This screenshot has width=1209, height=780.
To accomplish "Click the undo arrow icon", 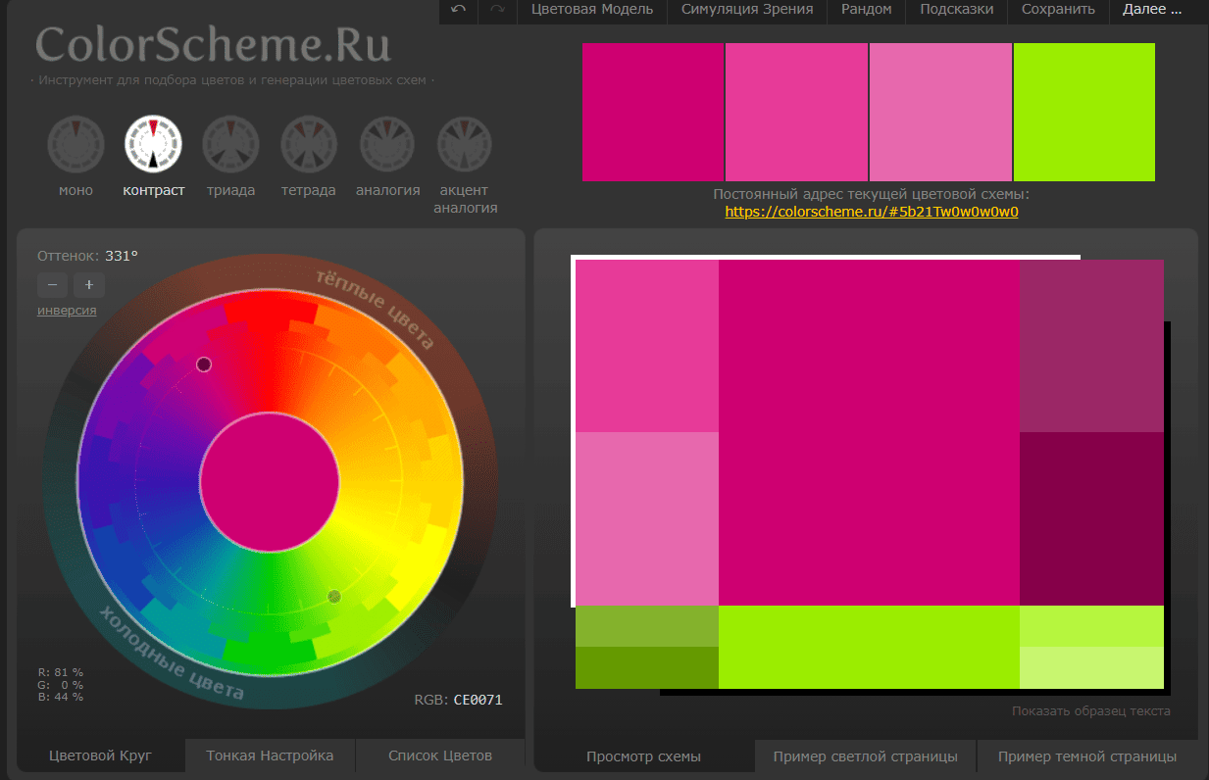I will pyautogui.click(x=459, y=10).
